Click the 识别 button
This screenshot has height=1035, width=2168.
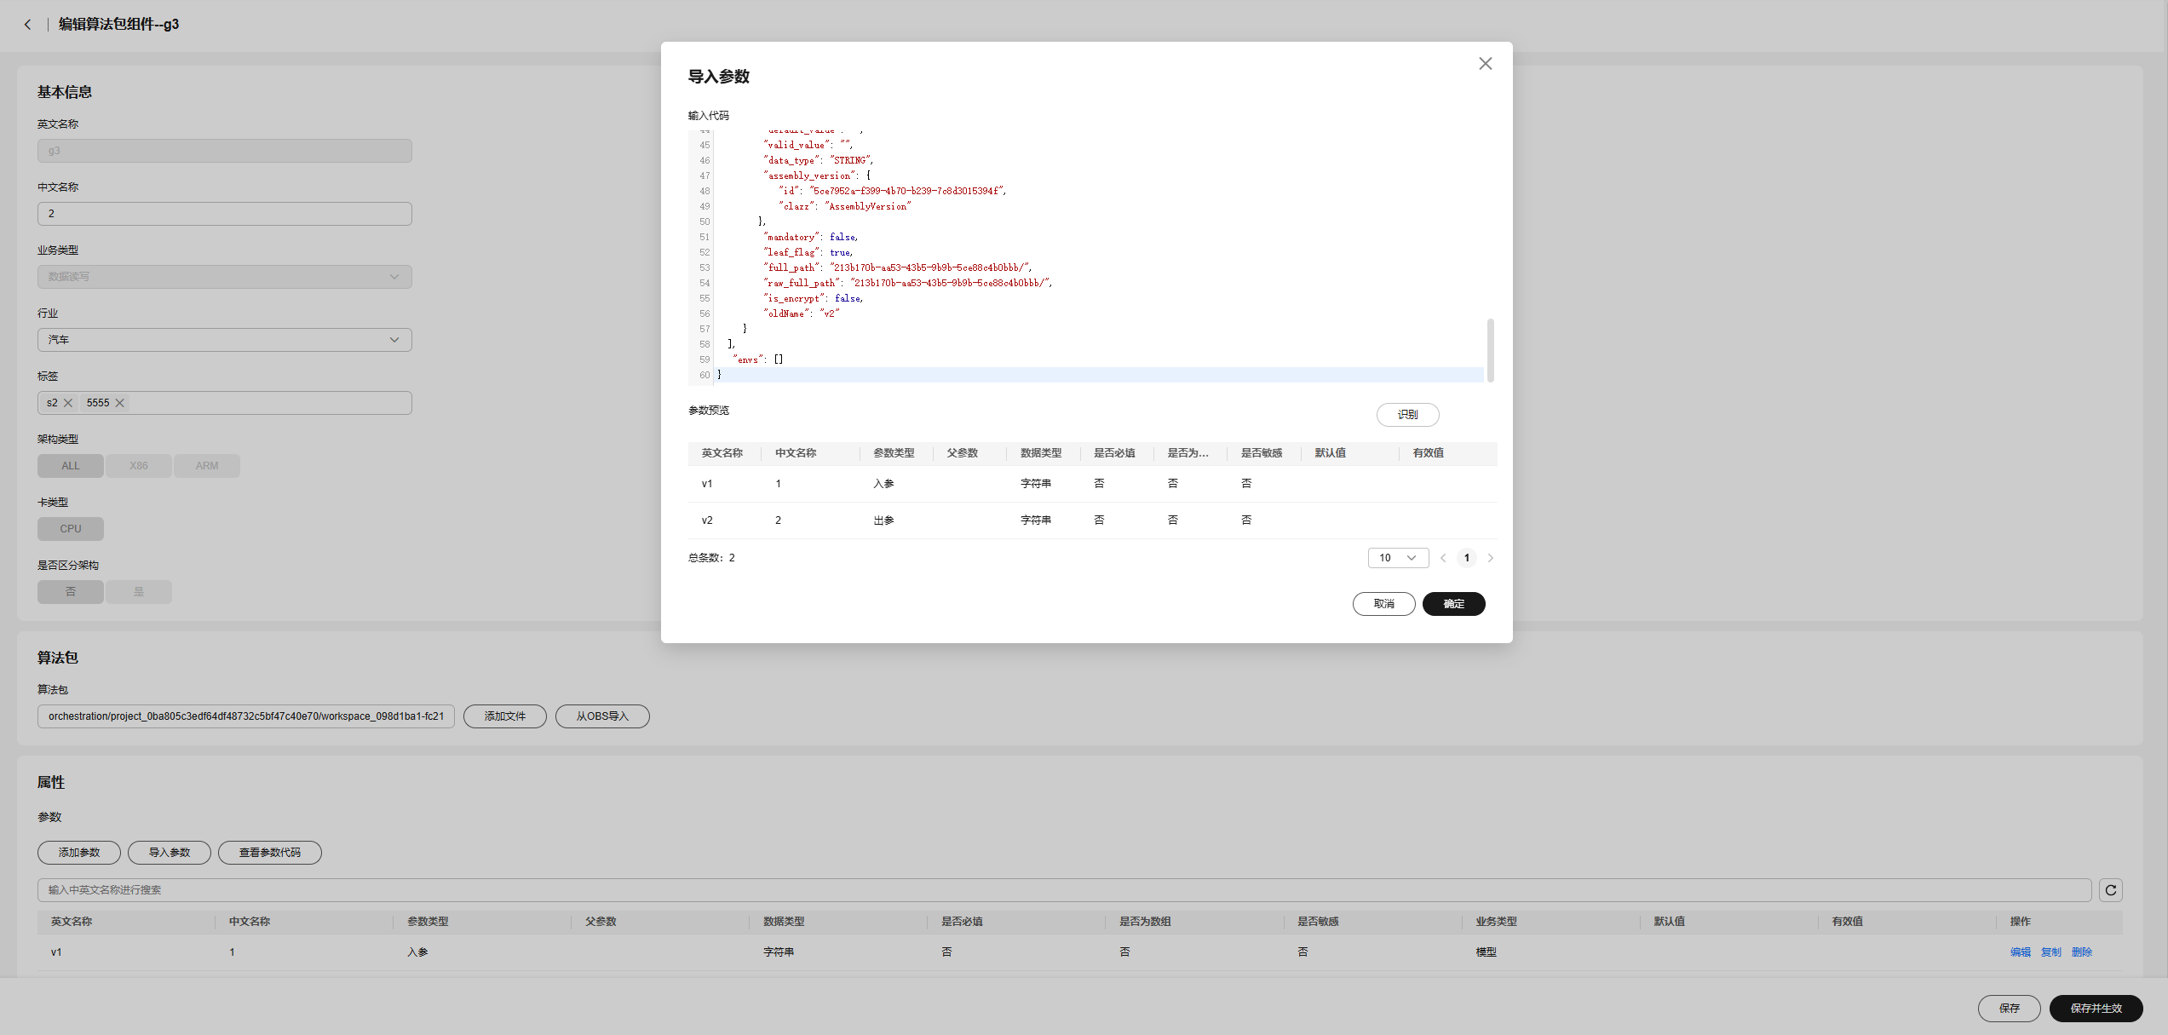tap(1407, 415)
